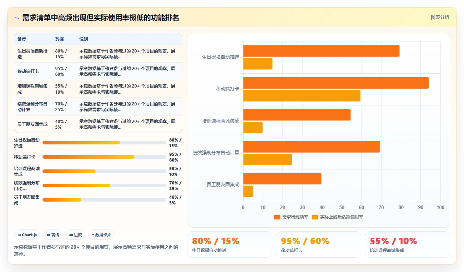Click 生日祝福自动推送 需求出现频率 bar in chart
Viewport: 464px width, 272px height.
[321, 51]
